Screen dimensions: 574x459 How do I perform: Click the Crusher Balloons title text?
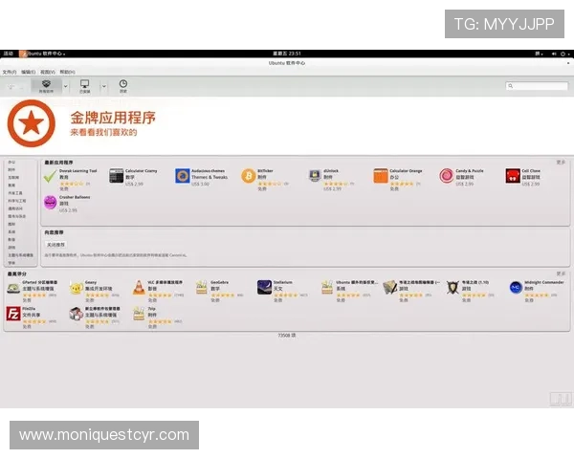[x=75, y=197]
